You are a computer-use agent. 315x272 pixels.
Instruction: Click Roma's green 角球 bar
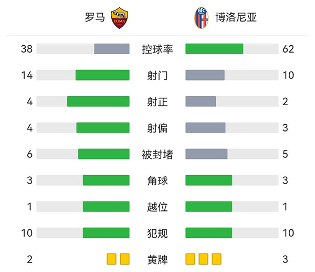click(106, 180)
